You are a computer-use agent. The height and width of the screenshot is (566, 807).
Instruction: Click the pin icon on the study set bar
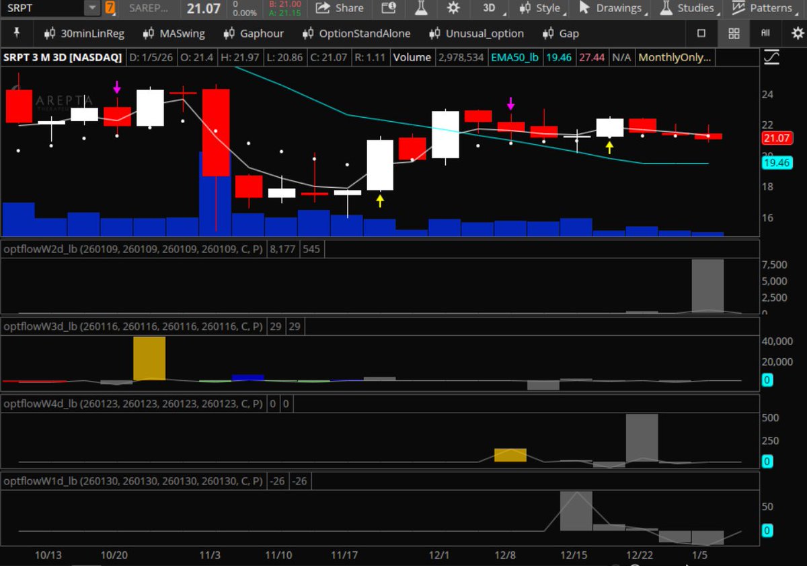click(17, 33)
